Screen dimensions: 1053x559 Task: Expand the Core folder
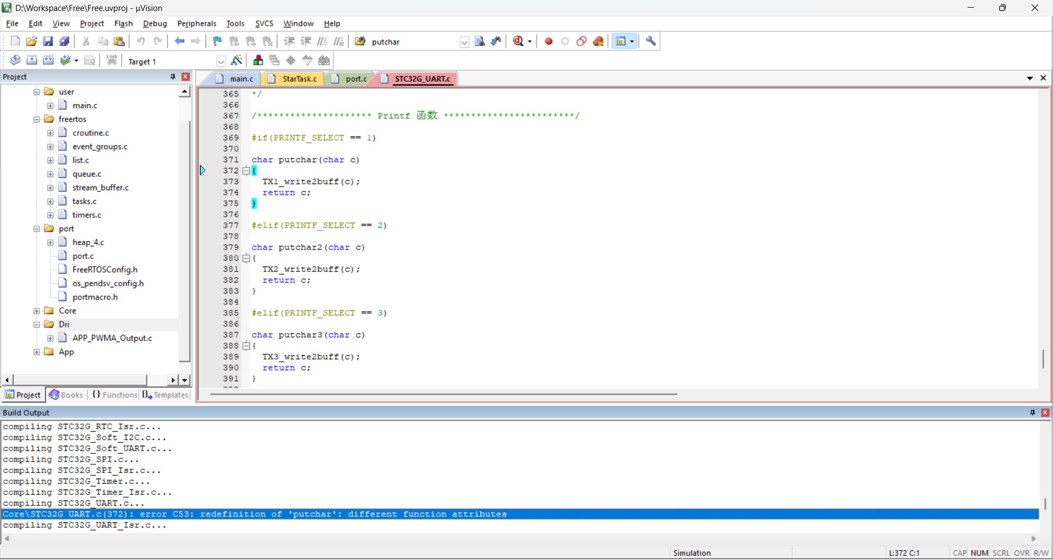coord(37,311)
